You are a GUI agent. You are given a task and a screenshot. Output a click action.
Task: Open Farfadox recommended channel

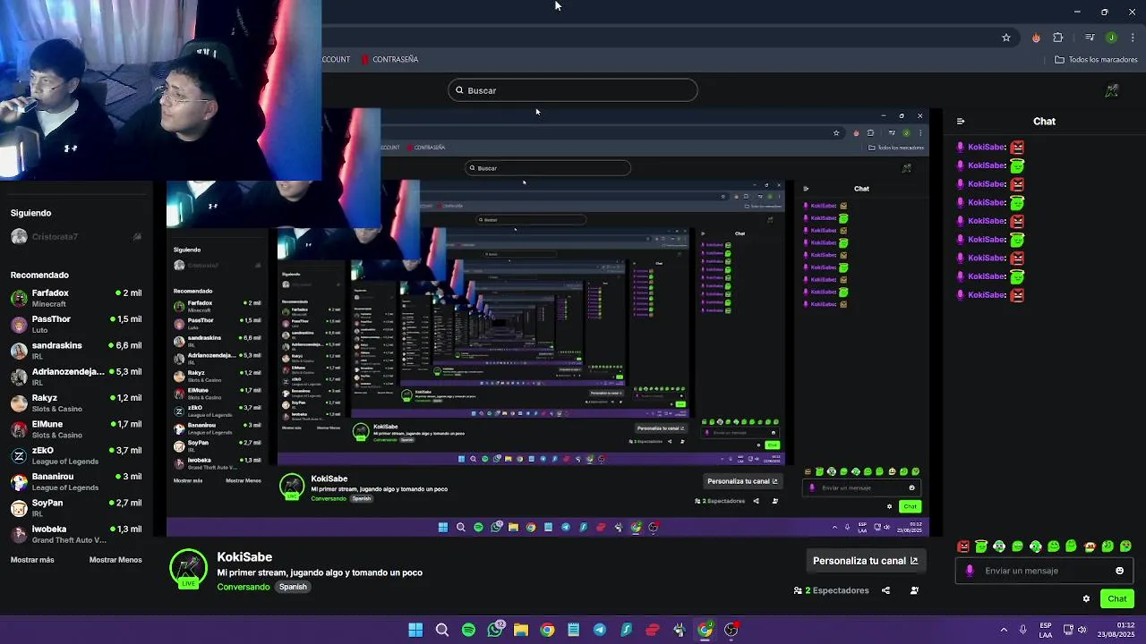[x=76, y=298]
